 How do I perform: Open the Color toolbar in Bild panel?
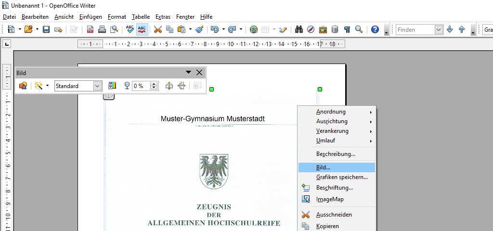pyautogui.click(x=112, y=86)
